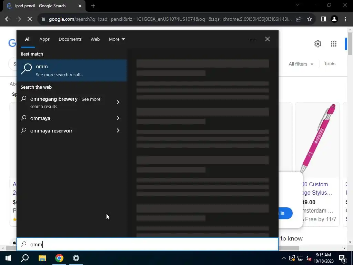Screen dimensions: 353x265
Task: Select ommegang brewery web suggestion
Action: (65, 102)
